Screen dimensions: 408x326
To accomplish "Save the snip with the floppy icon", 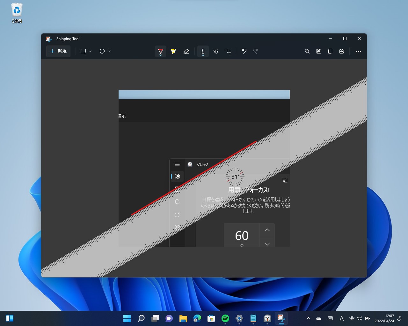I will click(x=319, y=51).
